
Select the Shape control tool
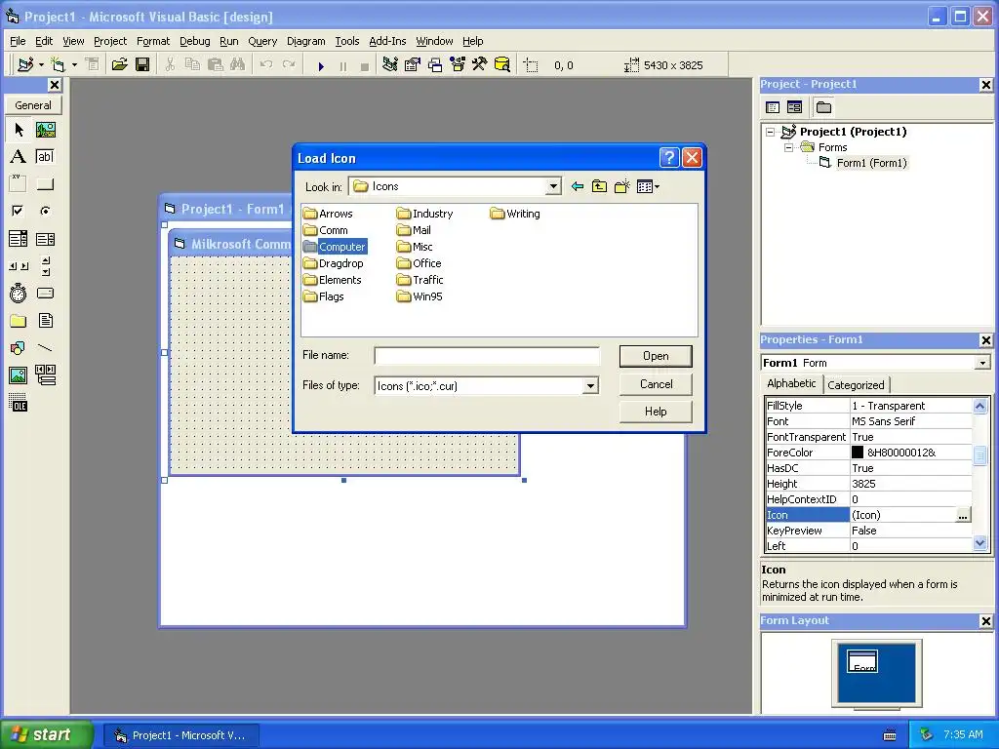pyautogui.click(x=19, y=348)
